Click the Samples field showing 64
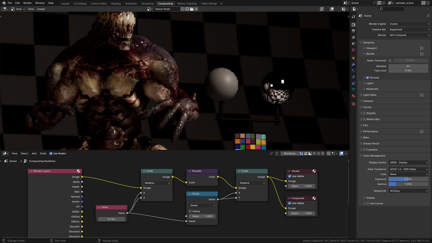 [x=408, y=66]
